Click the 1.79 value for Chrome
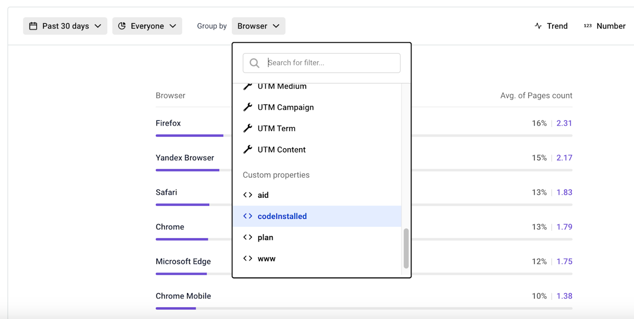 pos(564,227)
